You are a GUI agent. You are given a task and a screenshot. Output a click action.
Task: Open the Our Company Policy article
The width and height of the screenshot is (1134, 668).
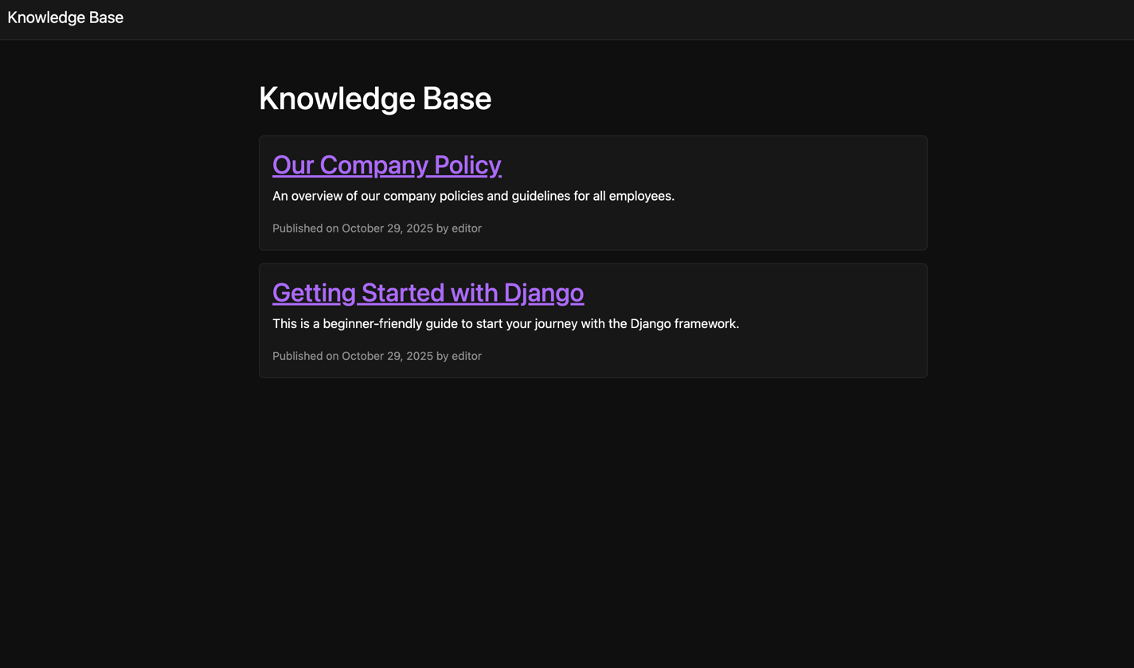[386, 165]
